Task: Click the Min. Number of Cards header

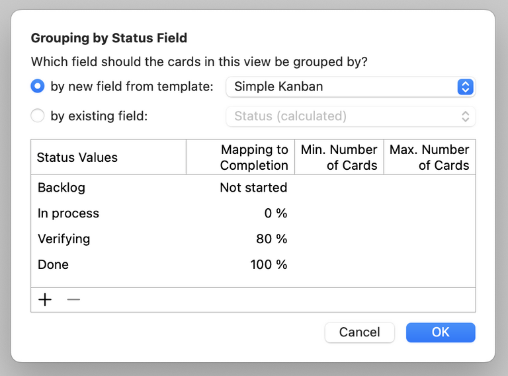Action: [339, 157]
